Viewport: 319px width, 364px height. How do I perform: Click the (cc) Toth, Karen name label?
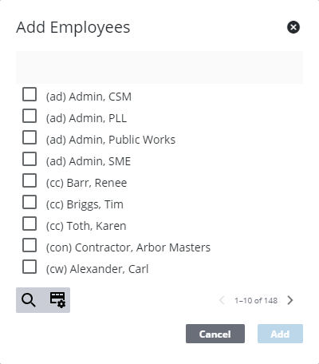point(86,226)
